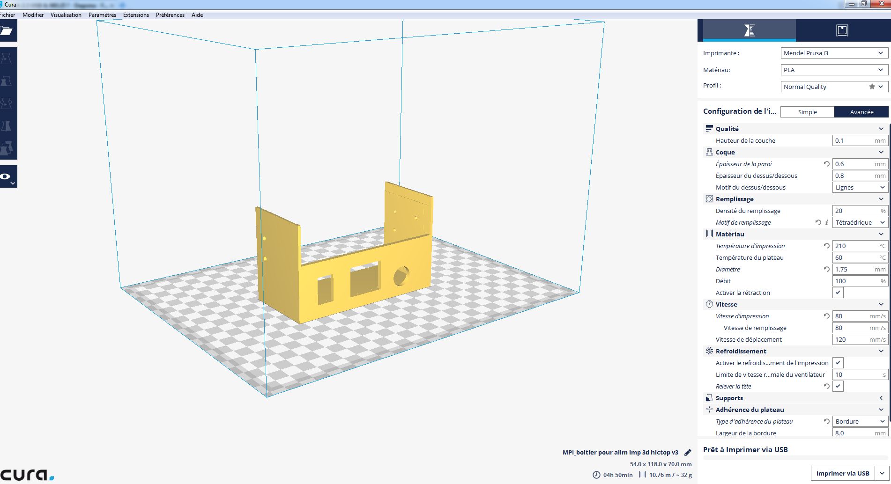This screenshot has width=891, height=484.
Task: Collapse the Refroidissement section
Action: [x=881, y=351]
